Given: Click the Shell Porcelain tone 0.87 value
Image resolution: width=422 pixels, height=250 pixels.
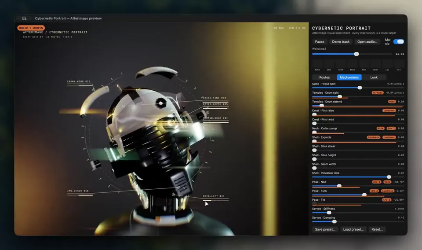Looking at the screenshot, I should pos(401,173).
